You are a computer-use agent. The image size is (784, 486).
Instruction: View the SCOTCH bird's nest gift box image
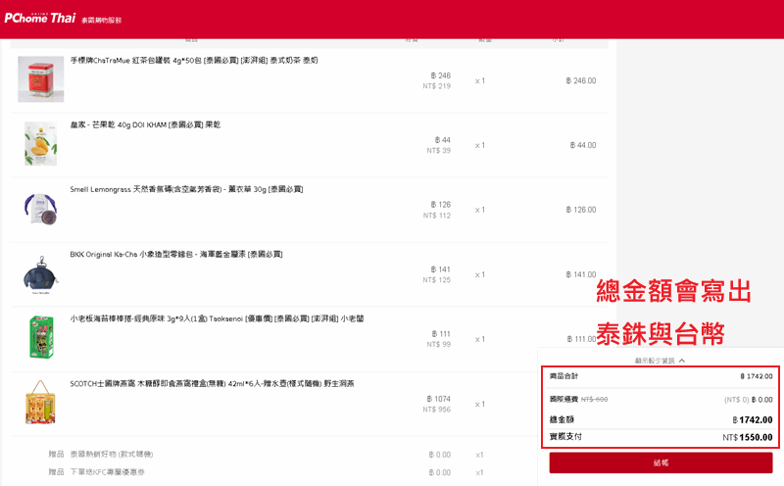point(40,402)
